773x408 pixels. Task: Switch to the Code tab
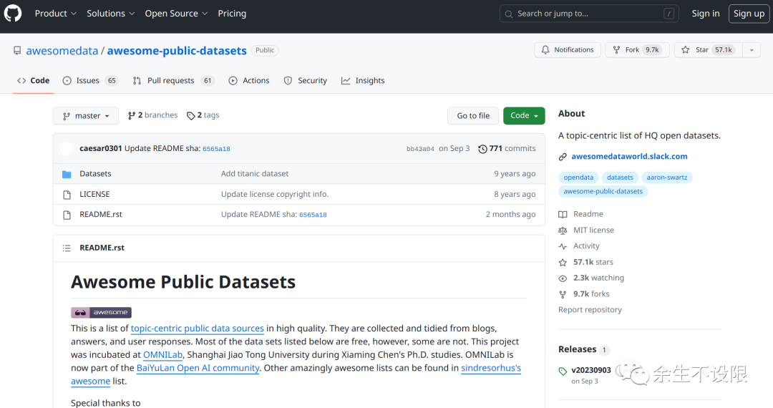click(x=33, y=80)
